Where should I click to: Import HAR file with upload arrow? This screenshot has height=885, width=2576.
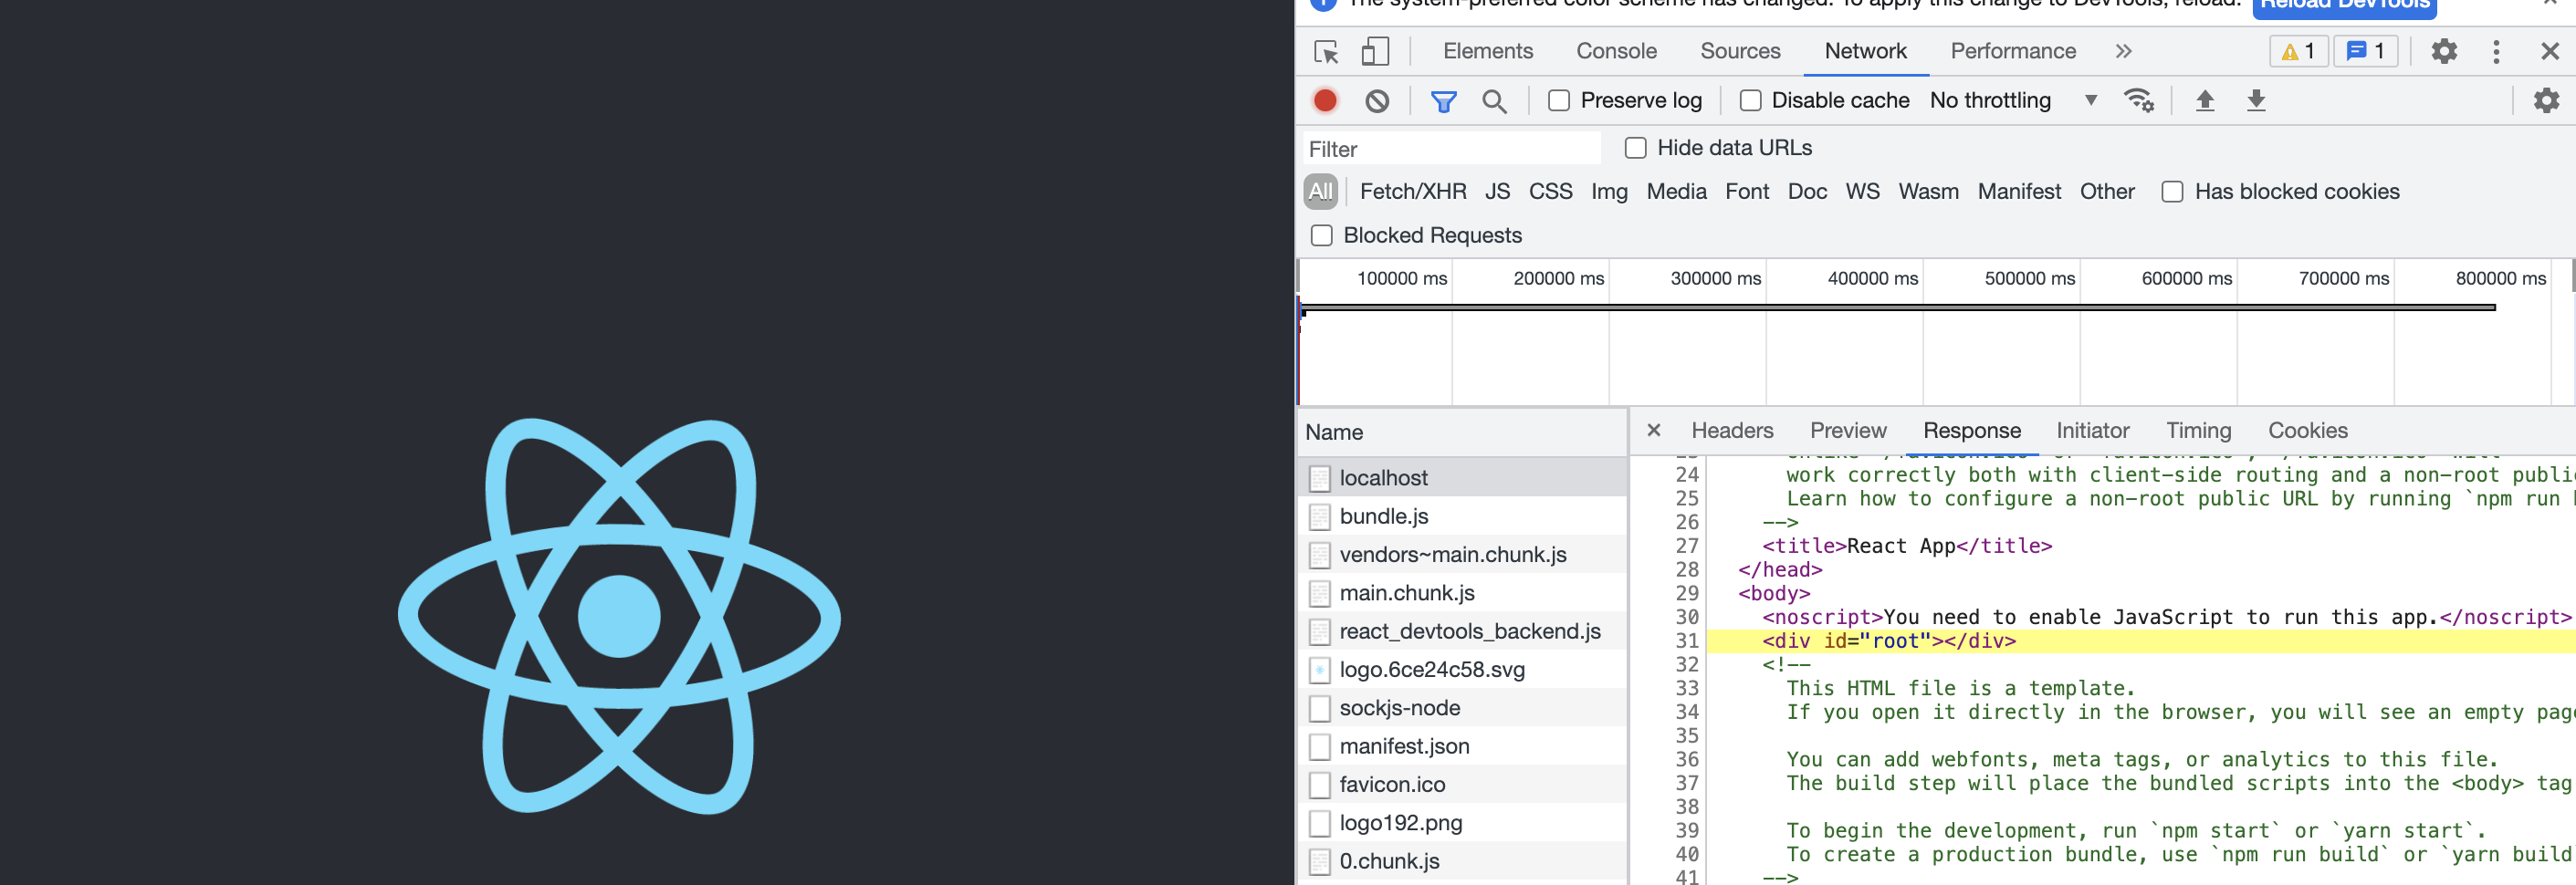tap(2204, 101)
